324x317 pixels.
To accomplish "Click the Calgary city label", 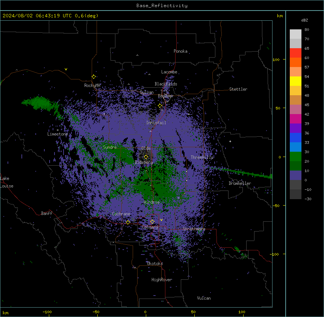I will (150, 227).
